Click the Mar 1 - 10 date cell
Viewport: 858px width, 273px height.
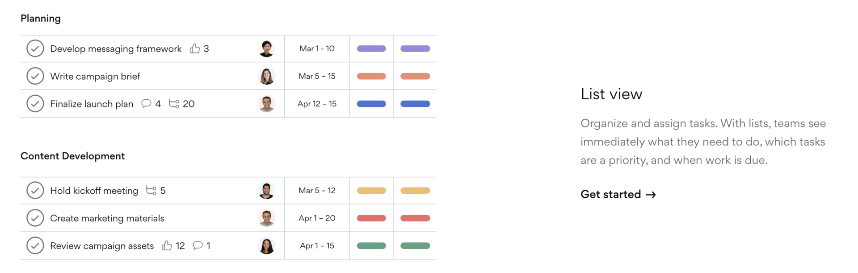coord(317,49)
